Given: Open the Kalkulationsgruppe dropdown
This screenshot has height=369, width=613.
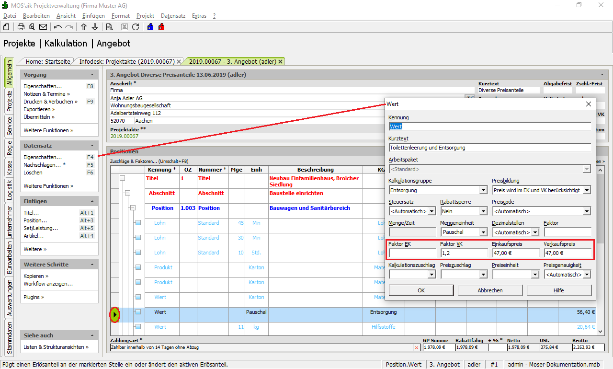Looking at the screenshot, I should click(483, 190).
